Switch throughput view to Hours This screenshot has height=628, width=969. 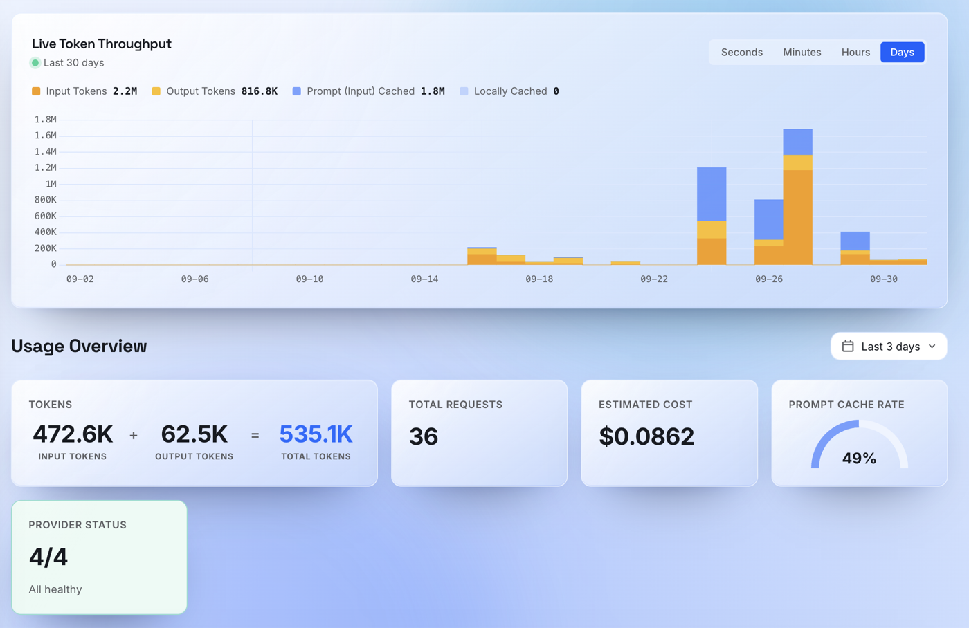pyautogui.click(x=855, y=53)
